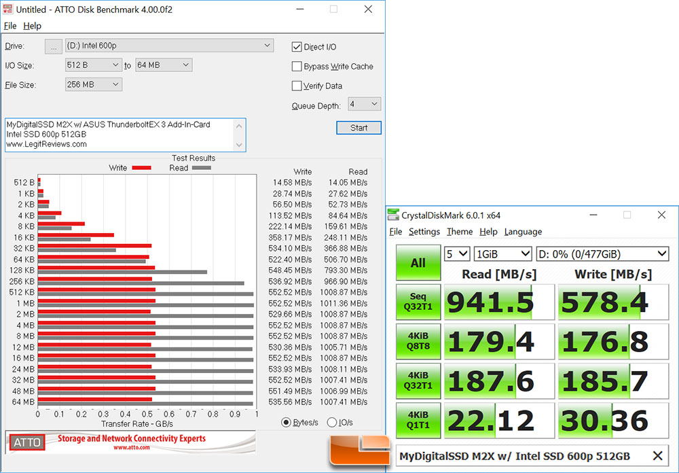The height and width of the screenshot is (473, 679).
Task: Open the Drive dropdown showing Intel 600p
Action: [x=169, y=46]
